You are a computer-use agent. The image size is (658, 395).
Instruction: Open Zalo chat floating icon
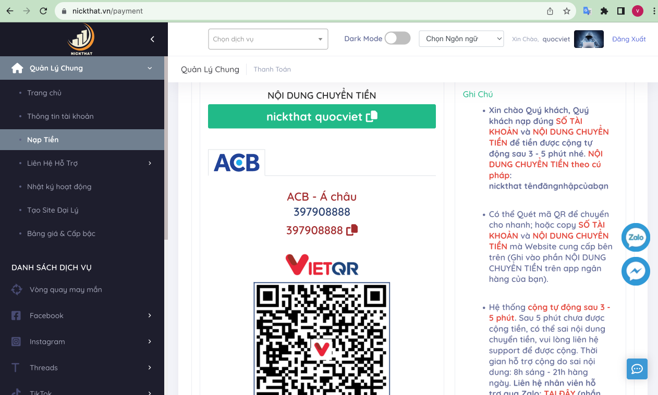tap(636, 238)
